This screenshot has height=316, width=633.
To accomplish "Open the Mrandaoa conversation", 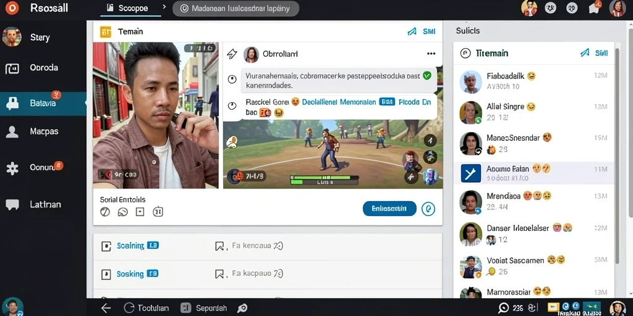I will (x=533, y=202).
